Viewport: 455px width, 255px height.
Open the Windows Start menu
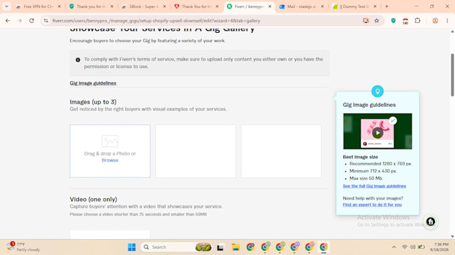(132, 247)
